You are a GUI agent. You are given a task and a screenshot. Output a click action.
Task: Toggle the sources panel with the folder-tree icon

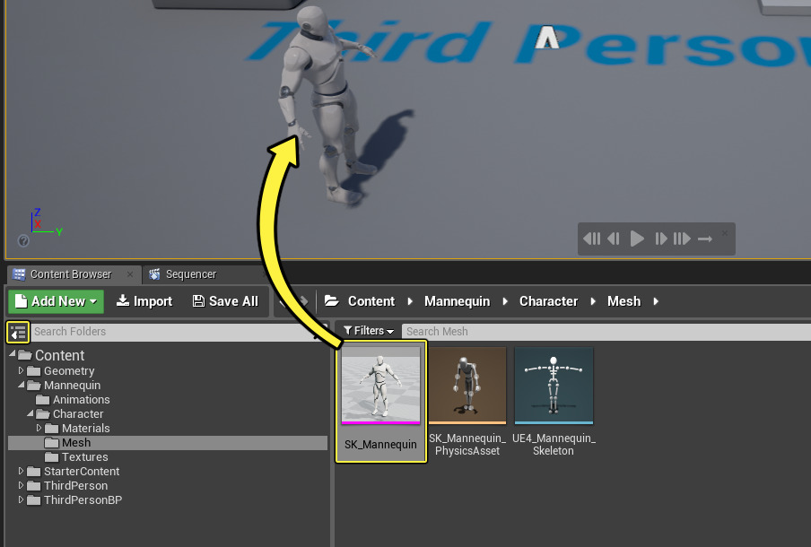tap(18, 332)
